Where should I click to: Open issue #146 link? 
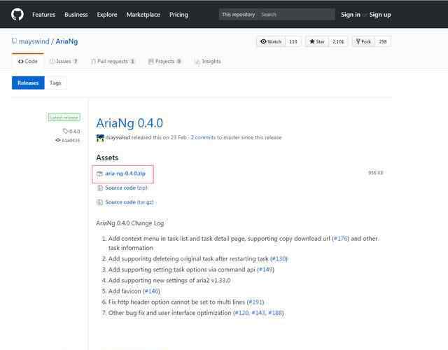tap(151, 291)
